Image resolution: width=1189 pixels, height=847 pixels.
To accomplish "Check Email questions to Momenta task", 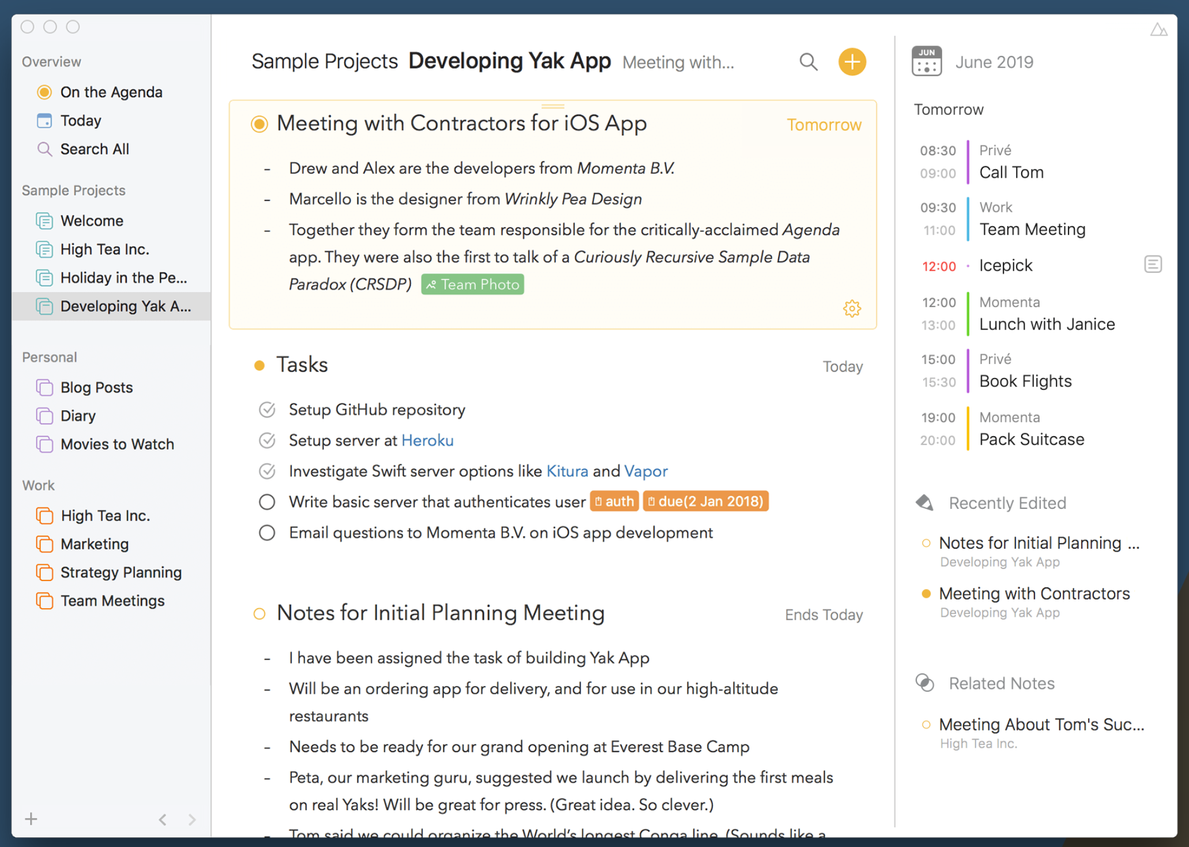I will pos(267,533).
